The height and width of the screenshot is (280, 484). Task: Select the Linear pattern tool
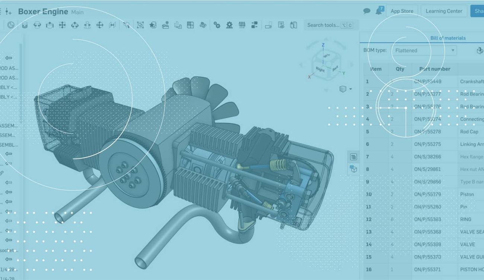coord(190,25)
